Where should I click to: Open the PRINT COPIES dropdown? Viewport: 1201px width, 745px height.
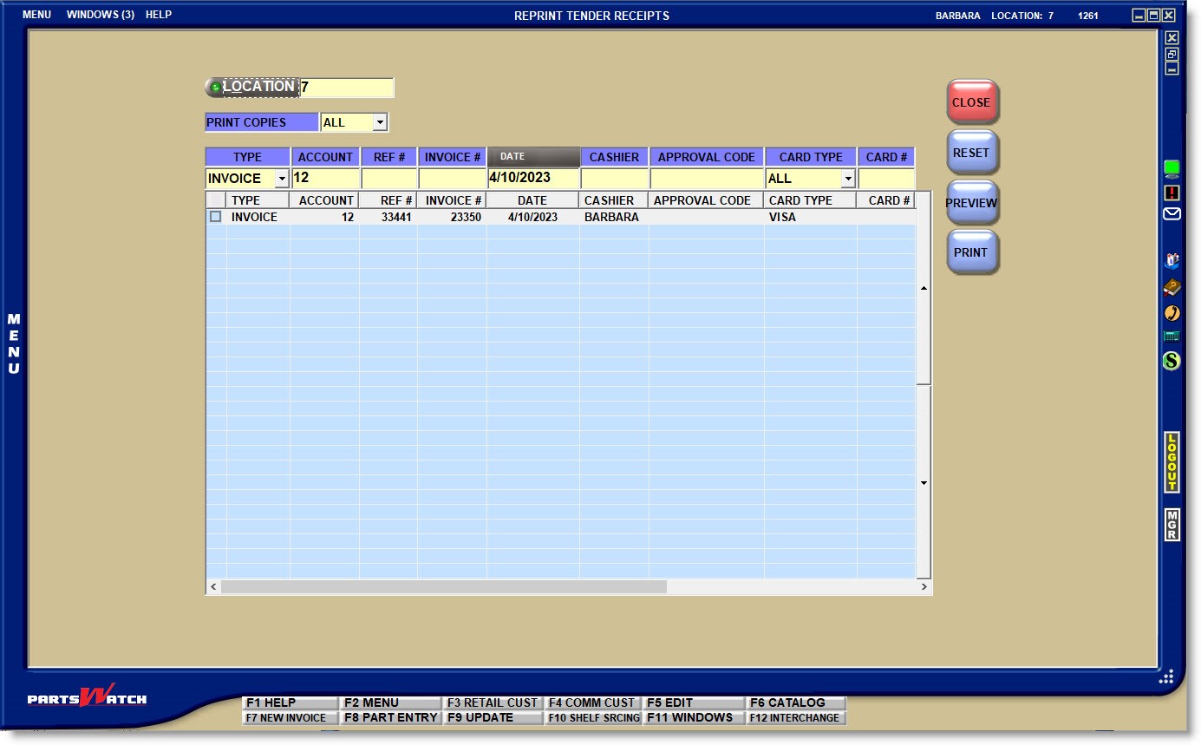[379, 122]
